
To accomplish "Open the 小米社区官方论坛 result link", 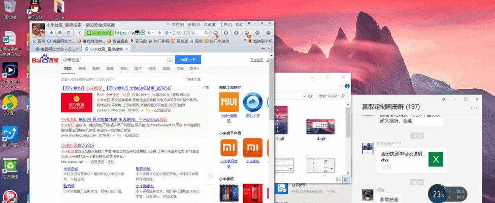I will 77,146.
